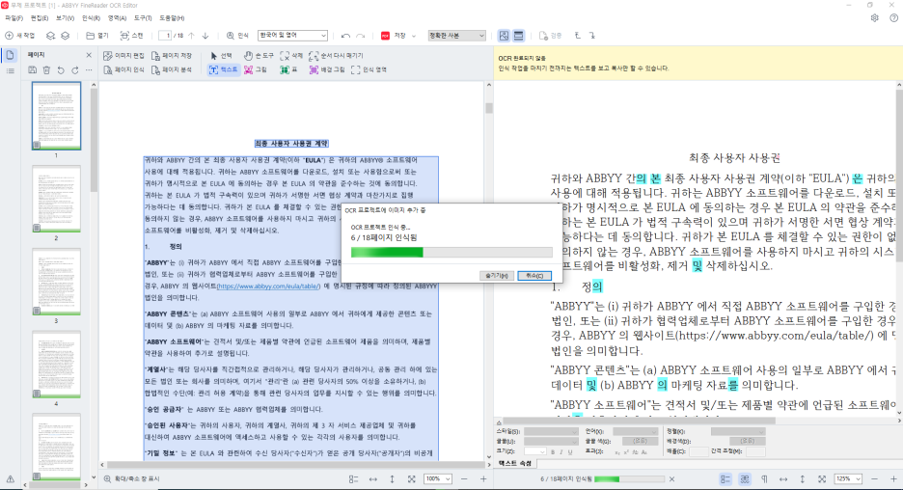Screen dimensions: 903x490
Task: Open the 영역(A) menu
Action: pos(117,18)
